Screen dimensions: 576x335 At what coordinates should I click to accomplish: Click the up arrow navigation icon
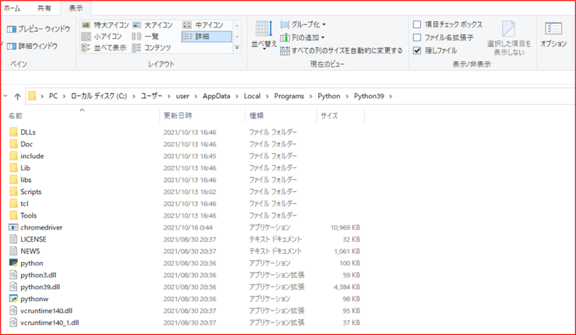click(x=17, y=96)
